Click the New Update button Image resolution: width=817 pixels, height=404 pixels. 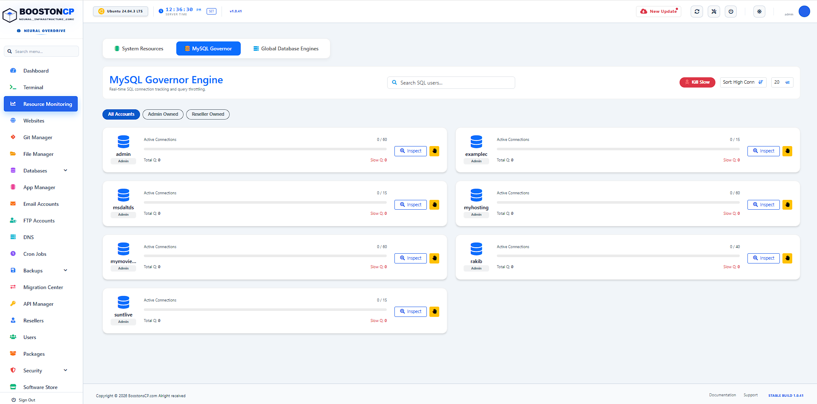(659, 12)
